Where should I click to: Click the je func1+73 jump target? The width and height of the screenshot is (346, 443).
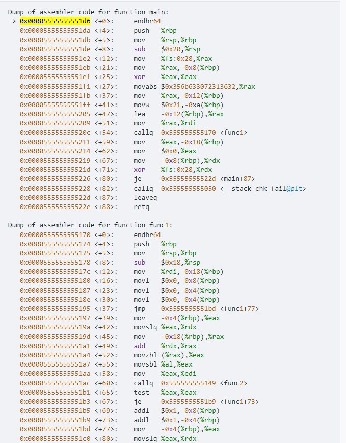pos(210,402)
